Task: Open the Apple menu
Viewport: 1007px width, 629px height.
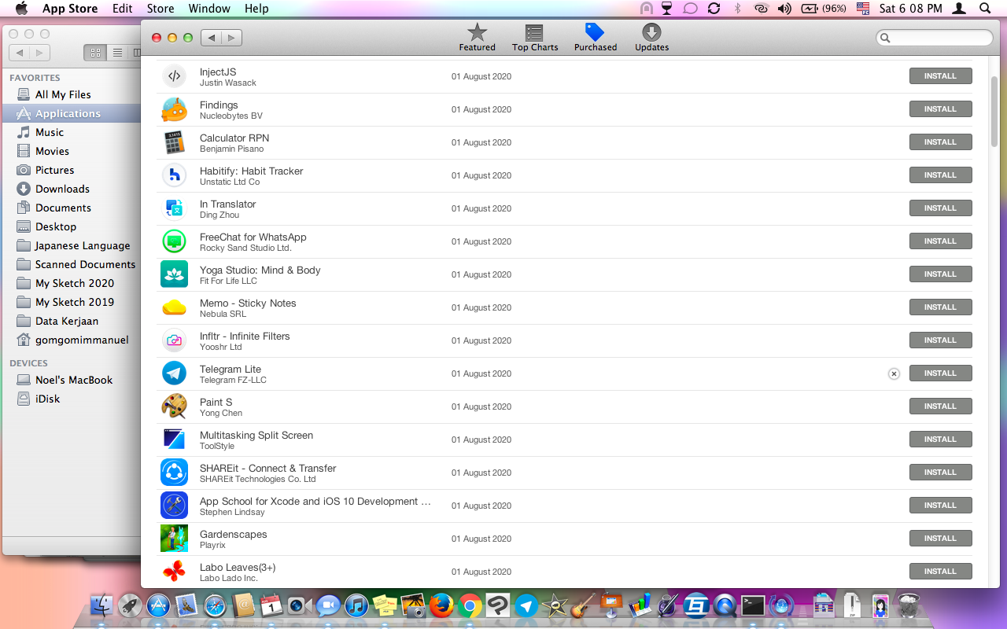Action: pyautogui.click(x=21, y=9)
